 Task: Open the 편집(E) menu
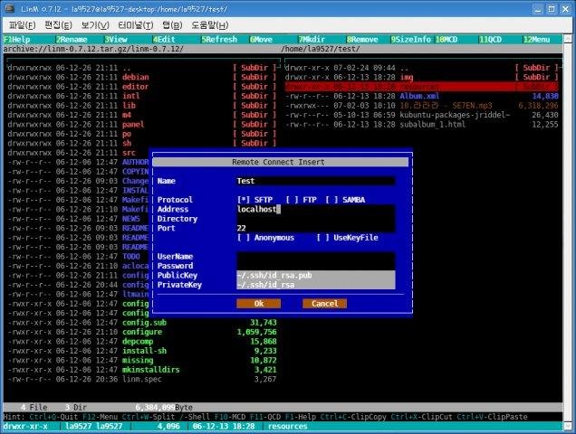(58, 25)
